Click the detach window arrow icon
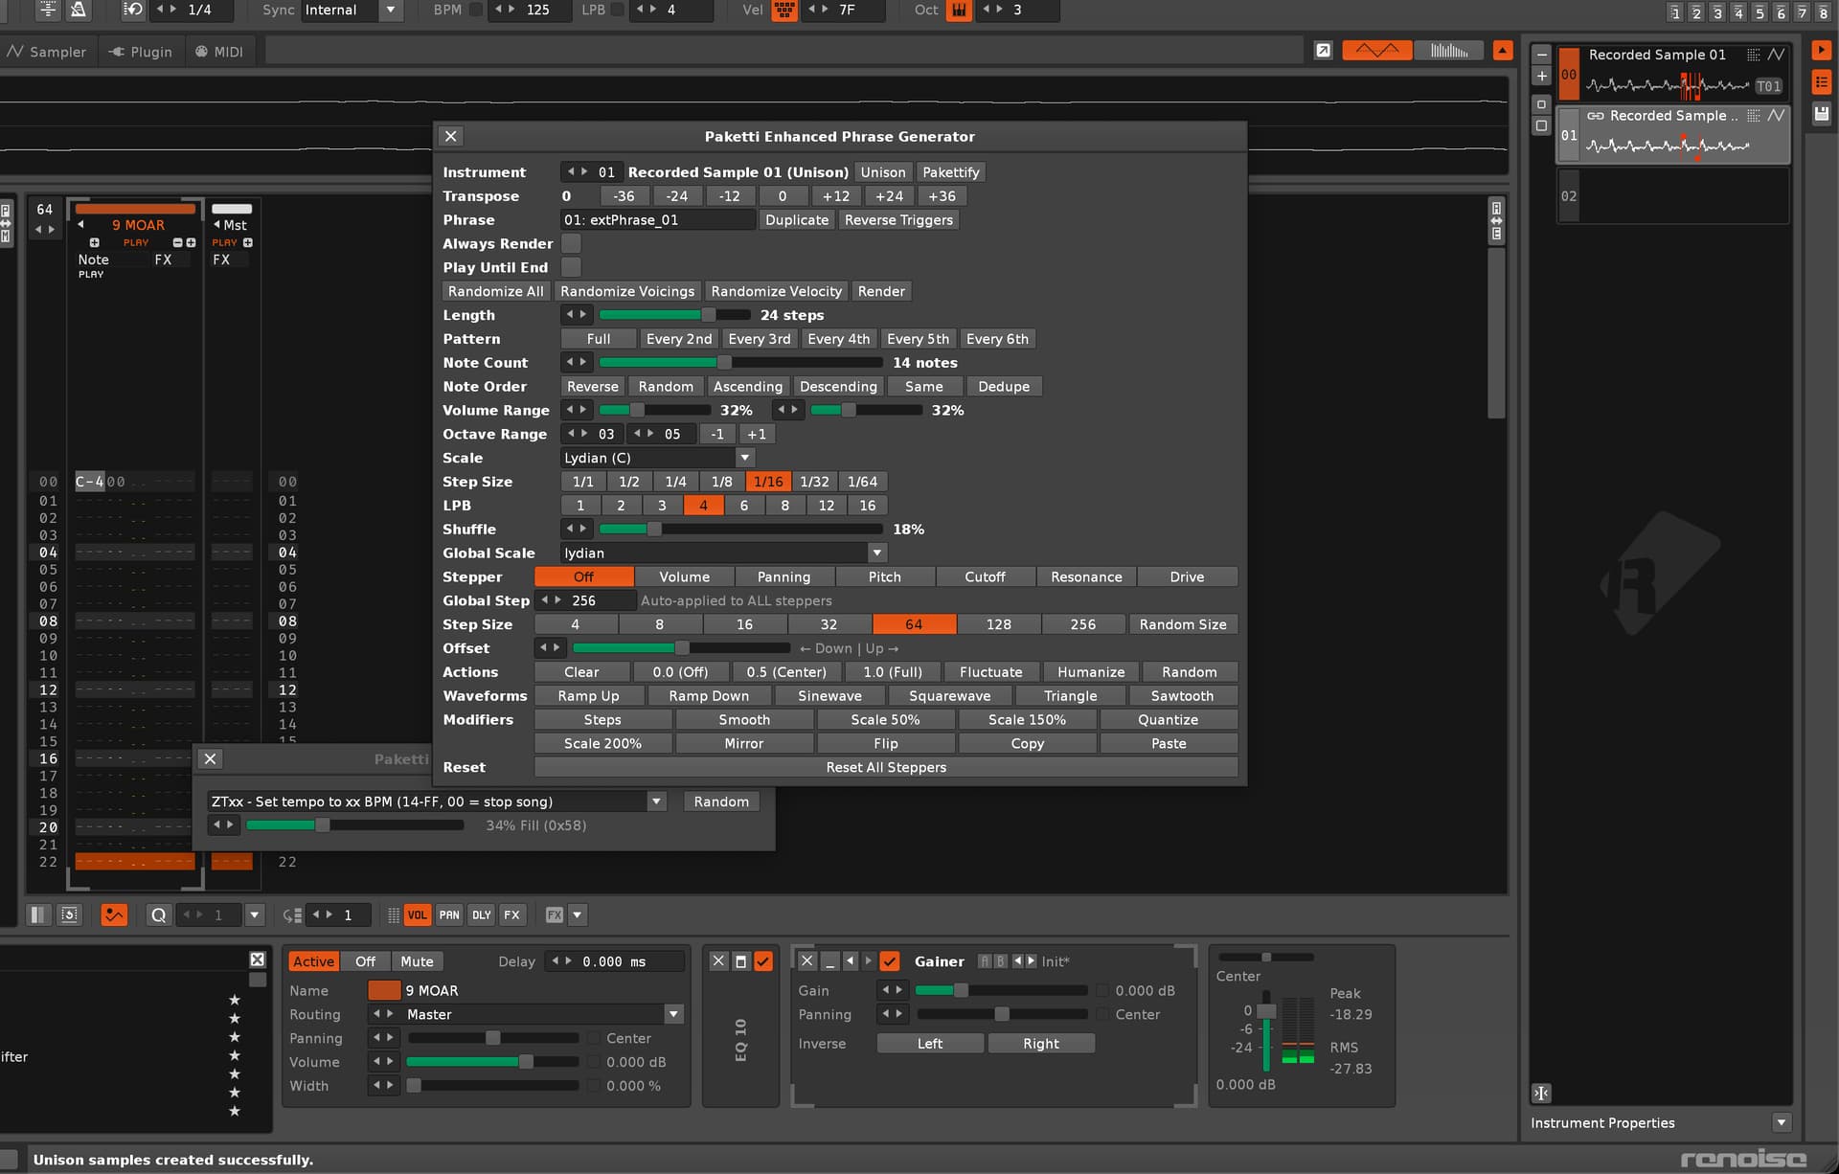This screenshot has height=1174, width=1839. point(1323,51)
